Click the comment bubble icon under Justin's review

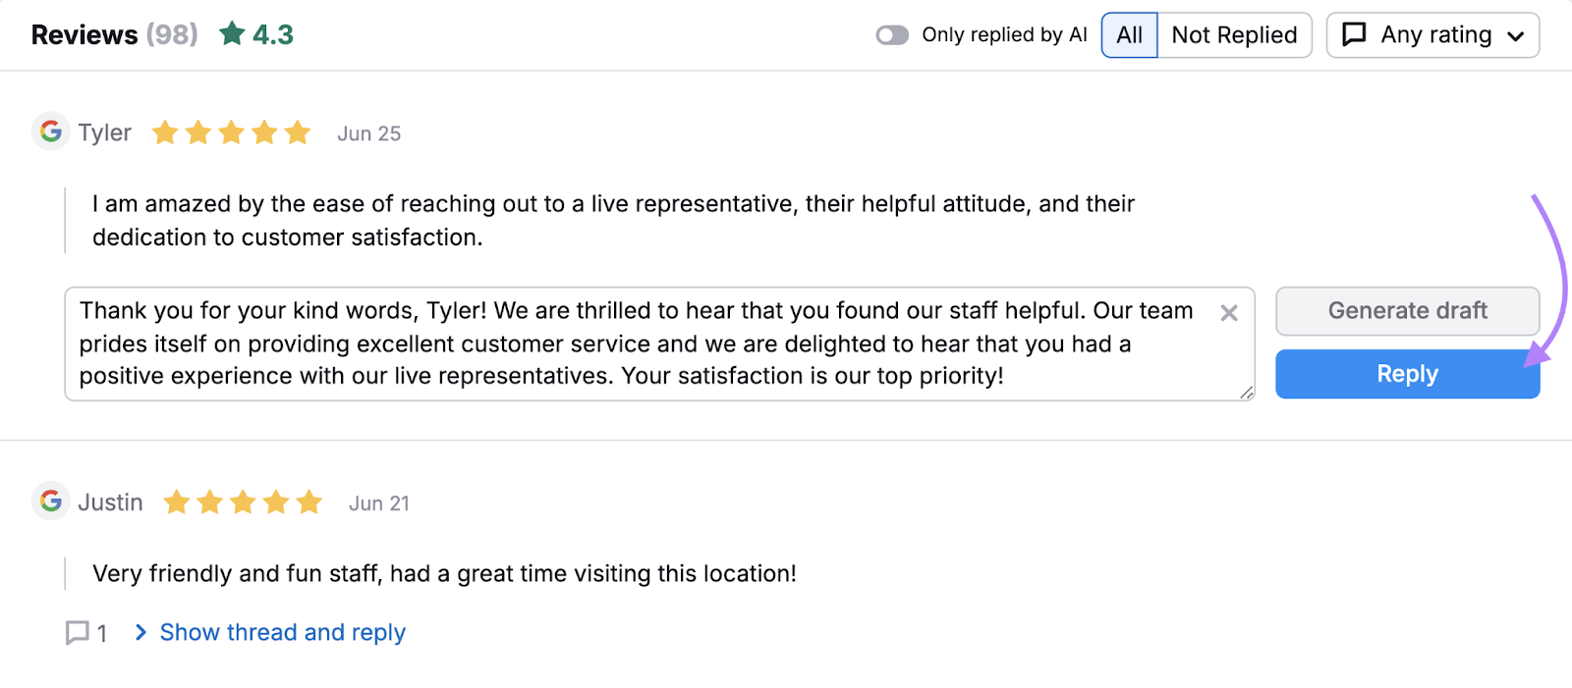coord(77,633)
